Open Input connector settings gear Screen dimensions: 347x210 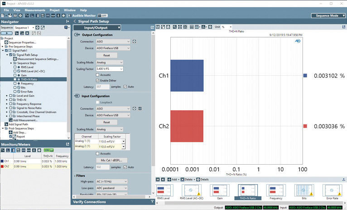[135, 108]
